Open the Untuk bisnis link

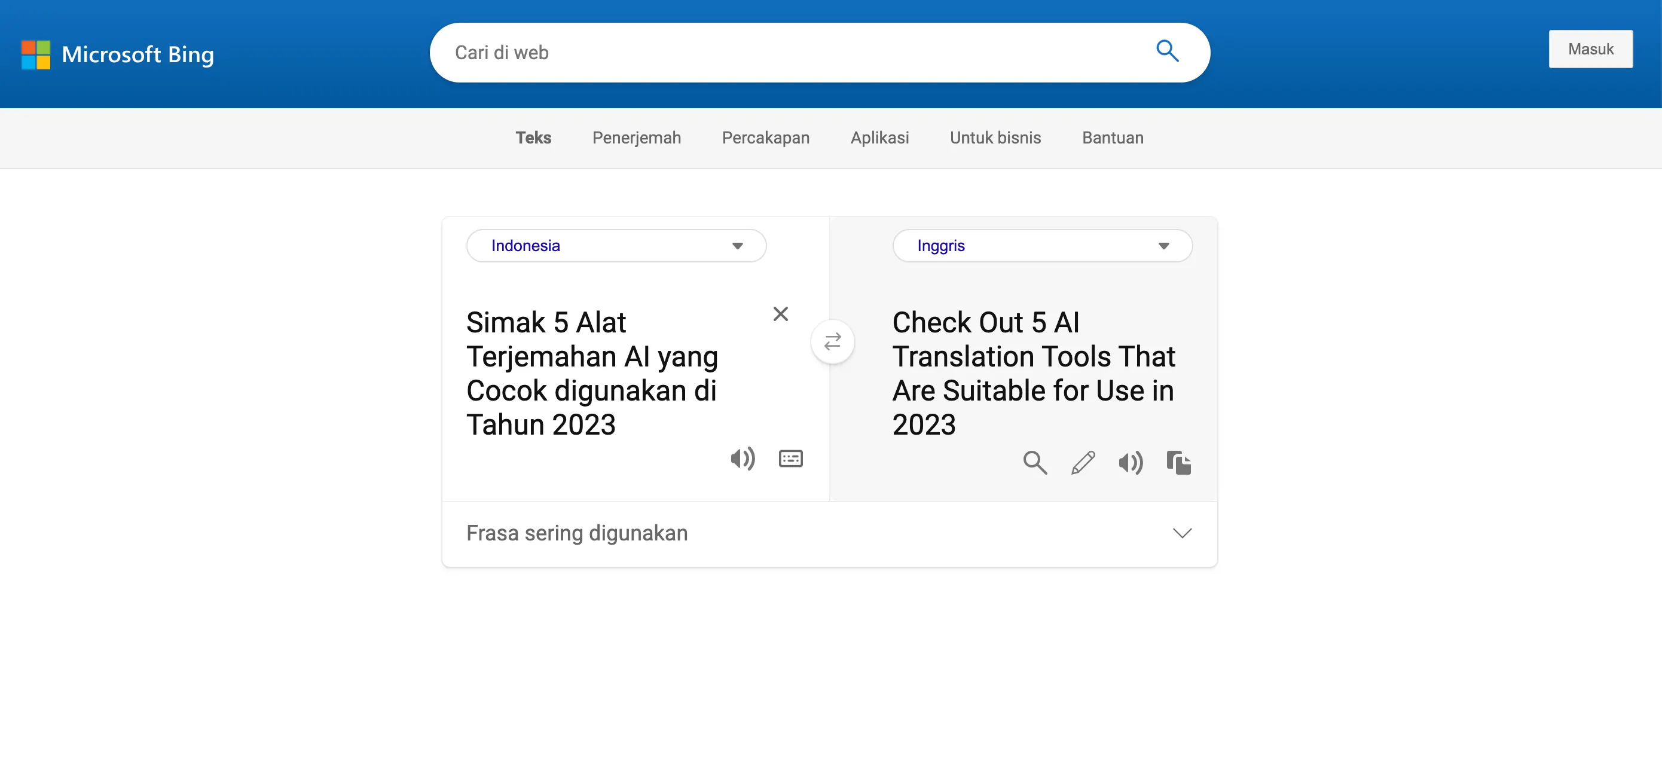click(x=995, y=138)
